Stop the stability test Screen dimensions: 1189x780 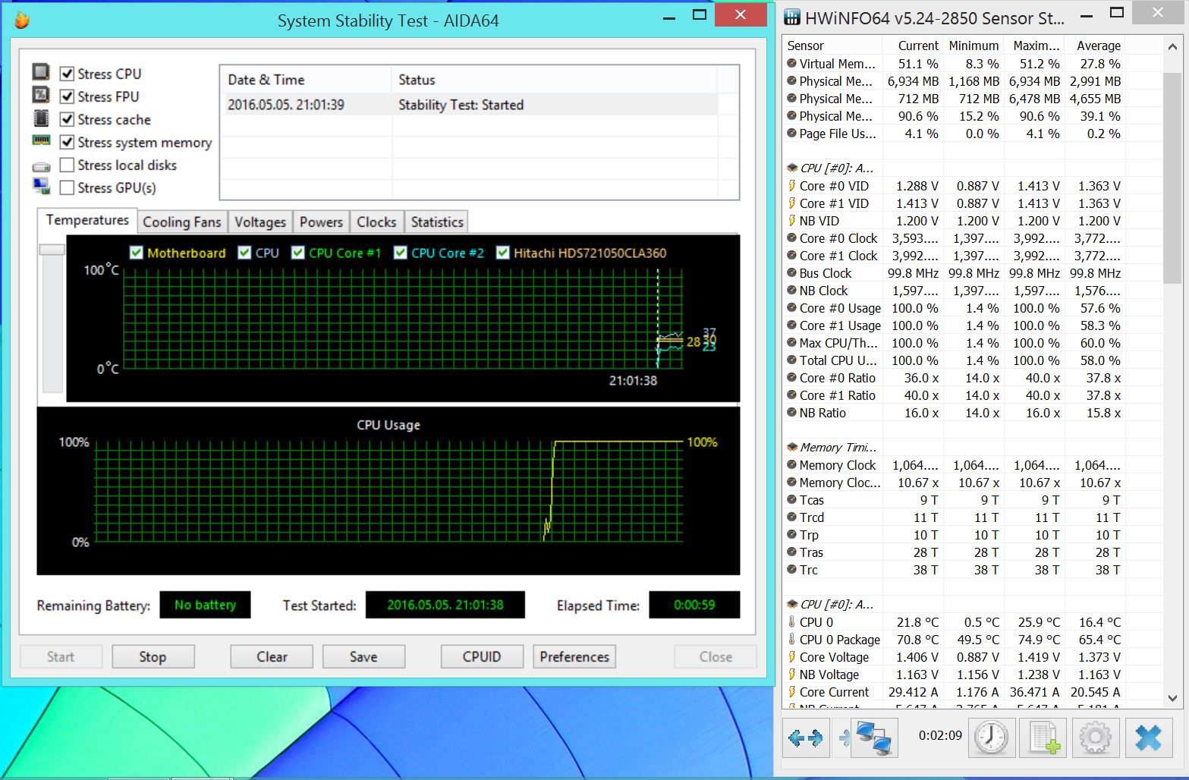[153, 657]
